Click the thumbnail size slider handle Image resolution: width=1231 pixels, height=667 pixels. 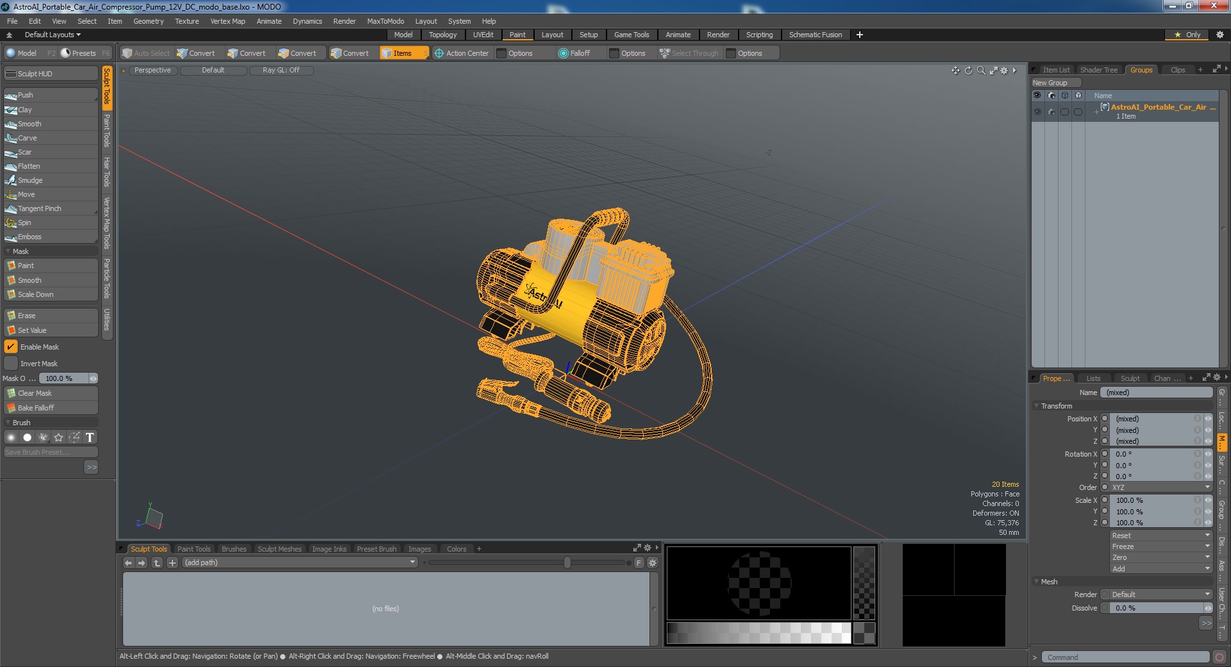[x=567, y=562]
